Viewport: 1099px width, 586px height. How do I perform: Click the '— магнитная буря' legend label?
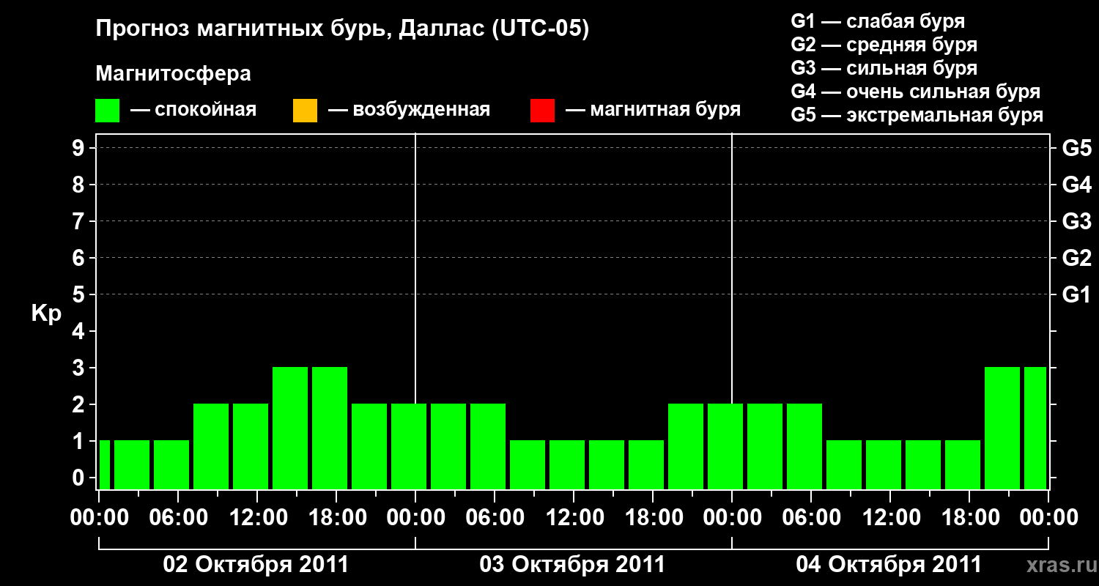pyautogui.click(x=654, y=111)
